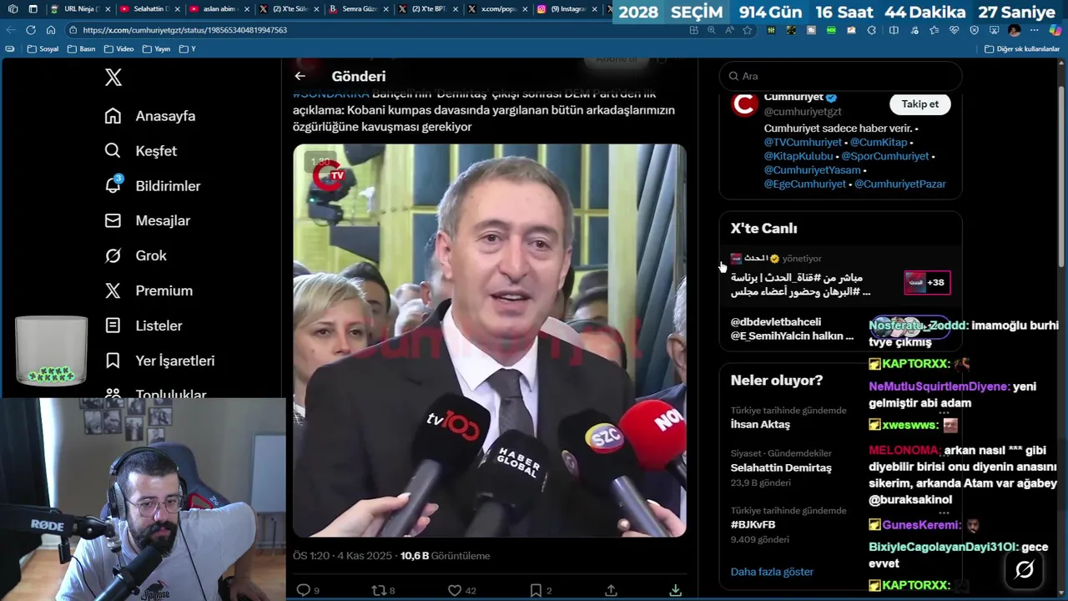This screenshot has width=1068, height=601.
Task: Switch to aslan abim YouTube tab
Action: click(219, 9)
